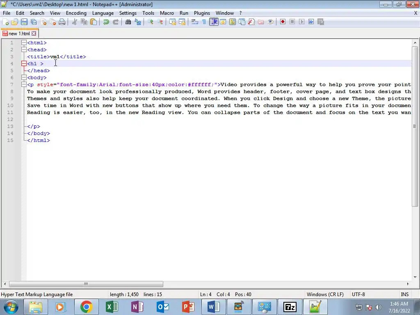Open the Search menu
The image size is (420, 315).
pos(37,13)
